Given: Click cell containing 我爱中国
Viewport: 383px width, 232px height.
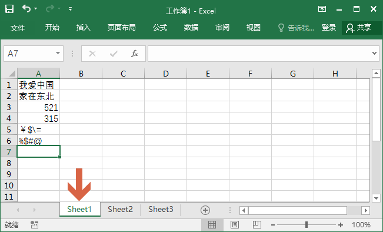Looking at the screenshot, I should point(38,85).
